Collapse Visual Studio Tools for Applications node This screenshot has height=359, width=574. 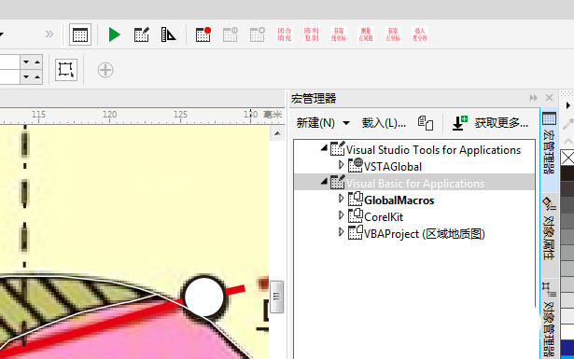324,148
